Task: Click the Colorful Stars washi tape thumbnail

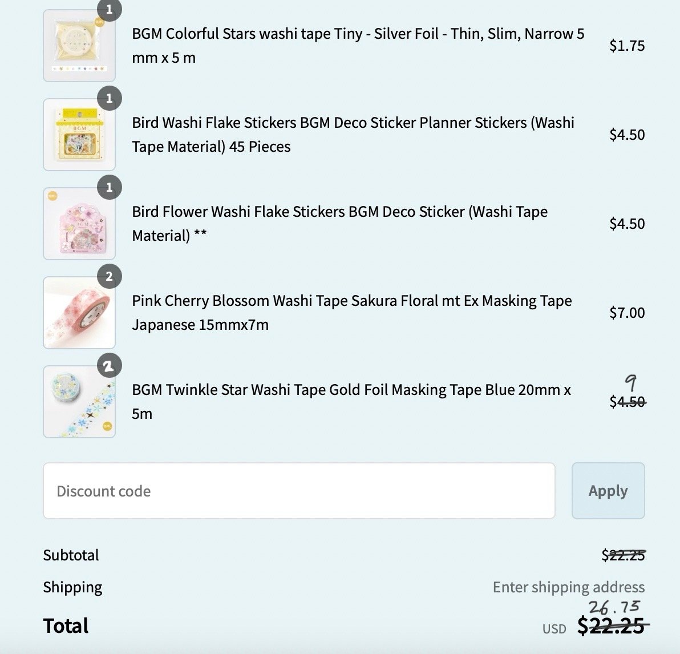Action: pyautogui.click(x=79, y=46)
